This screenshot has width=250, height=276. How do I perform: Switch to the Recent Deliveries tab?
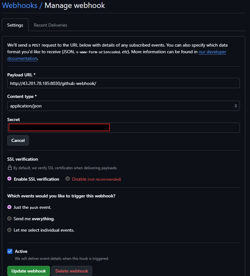tap(50, 25)
